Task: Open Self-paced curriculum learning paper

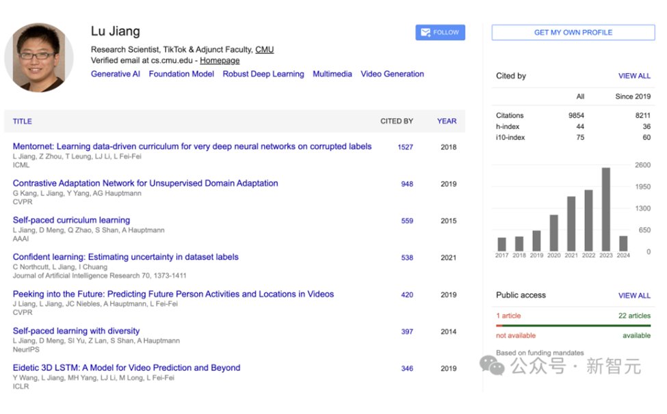Action: pyautogui.click(x=71, y=220)
